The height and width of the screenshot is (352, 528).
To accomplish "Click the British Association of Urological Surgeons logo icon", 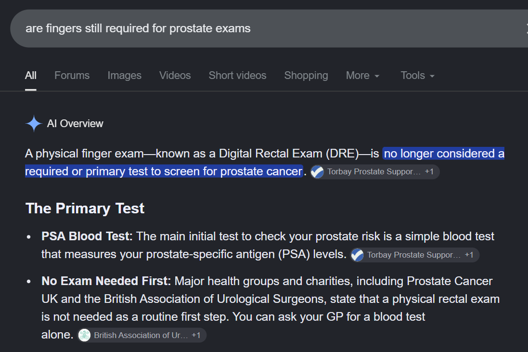I will [x=84, y=335].
